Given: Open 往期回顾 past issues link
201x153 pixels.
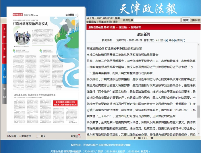Looking at the screenshot, I should click(x=196, y=20).
